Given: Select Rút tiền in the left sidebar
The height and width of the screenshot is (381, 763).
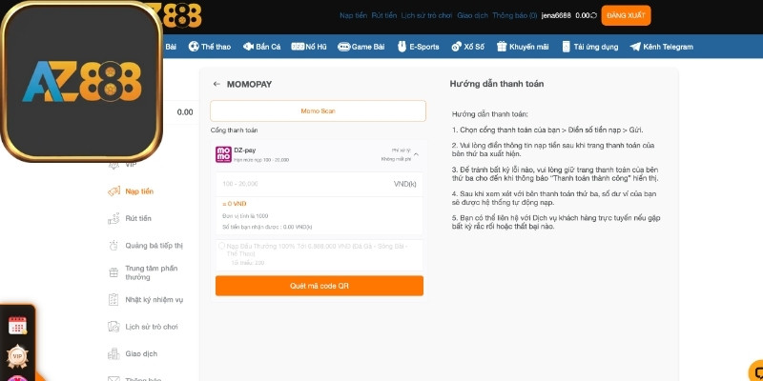Looking at the screenshot, I should [x=138, y=218].
